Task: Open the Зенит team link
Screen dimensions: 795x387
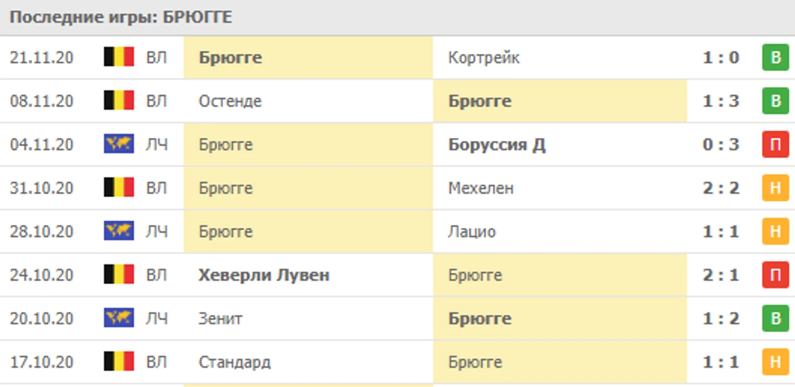Action: coord(221,319)
